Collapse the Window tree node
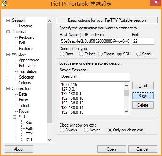This screenshot has width=162, height=156. [8, 54]
